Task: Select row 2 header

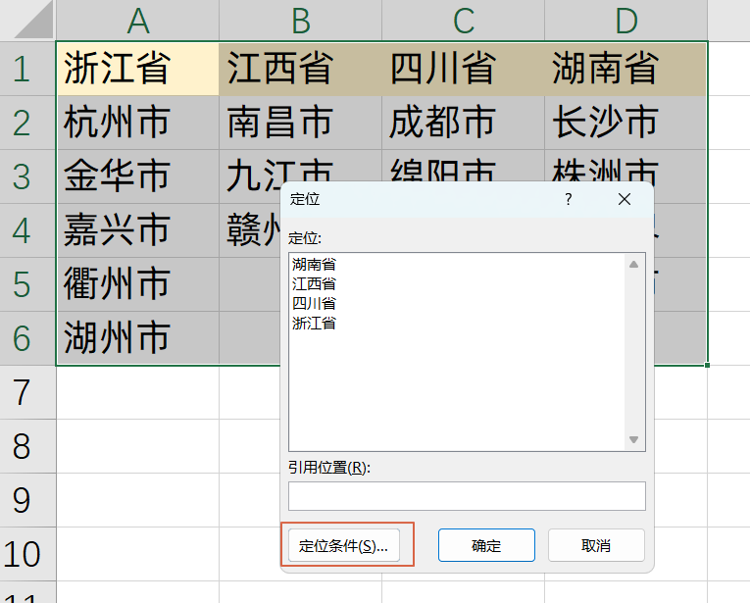Action: point(27,123)
